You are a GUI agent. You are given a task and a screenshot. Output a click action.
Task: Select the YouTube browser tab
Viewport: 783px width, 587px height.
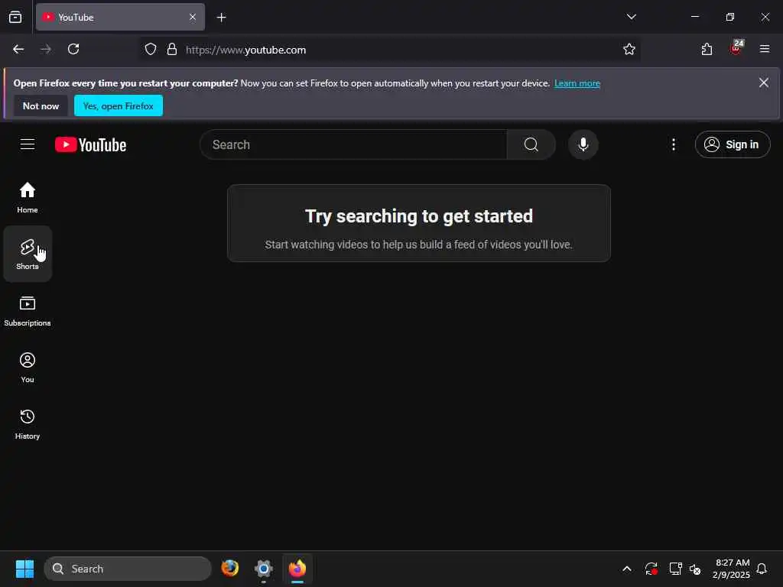click(120, 17)
